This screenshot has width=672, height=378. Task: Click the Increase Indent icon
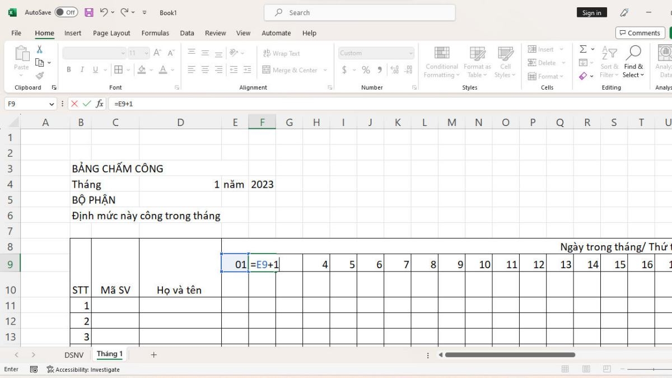point(247,70)
